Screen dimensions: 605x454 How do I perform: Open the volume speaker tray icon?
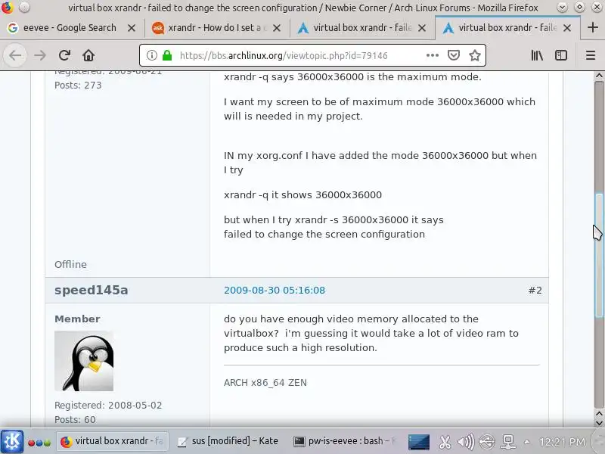click(x=466, y=442)
